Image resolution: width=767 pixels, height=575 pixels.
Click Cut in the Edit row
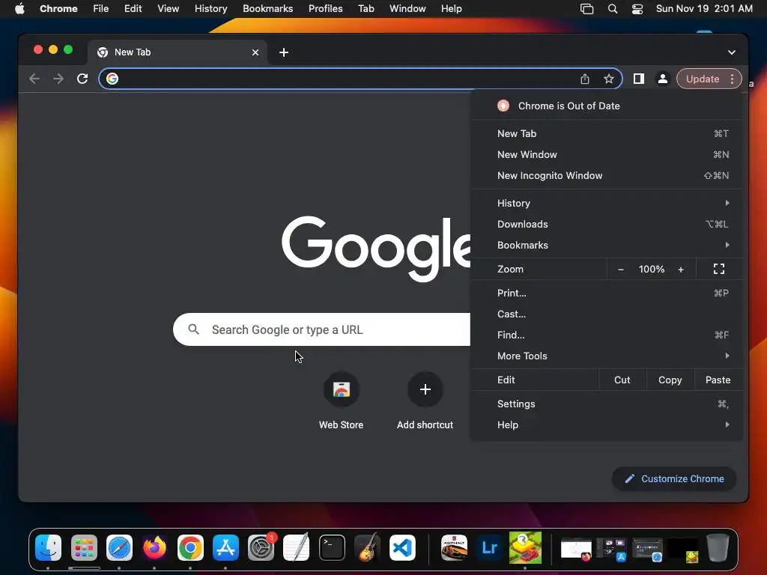coord(622,380)
